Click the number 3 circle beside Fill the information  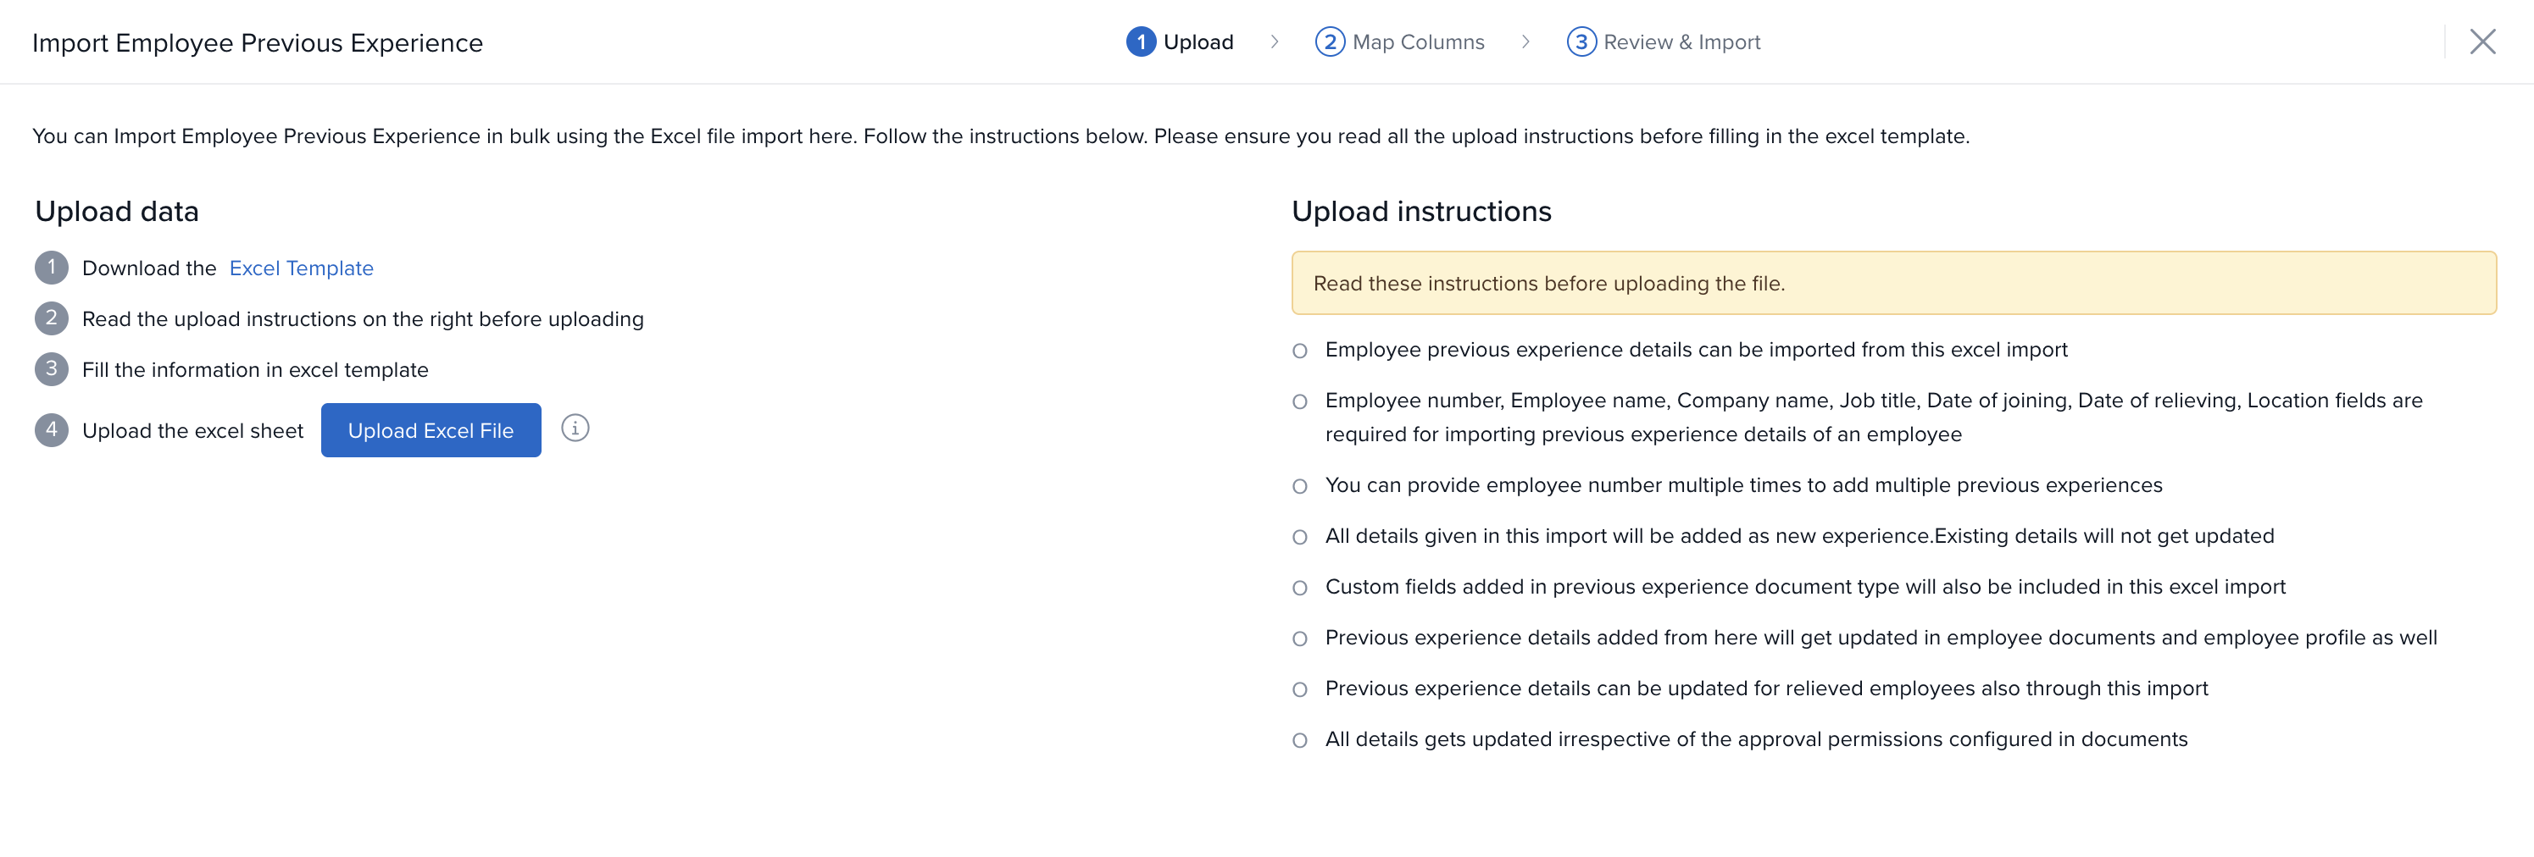pyautogui.click(x=51, y=369)
